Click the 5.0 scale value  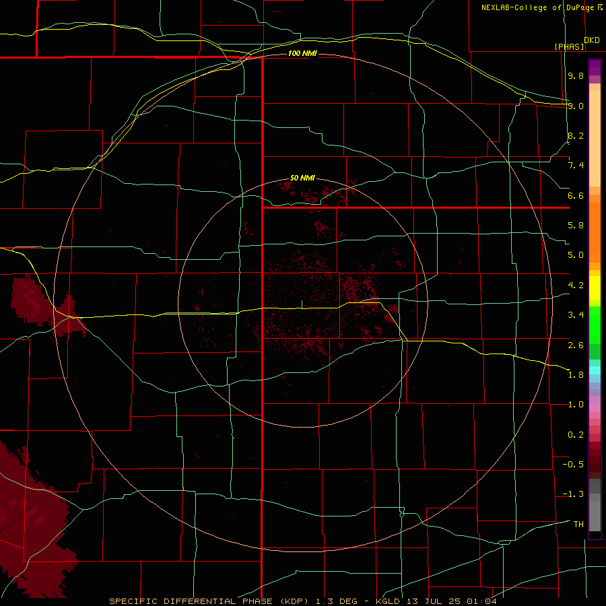(x=576, y=255)
